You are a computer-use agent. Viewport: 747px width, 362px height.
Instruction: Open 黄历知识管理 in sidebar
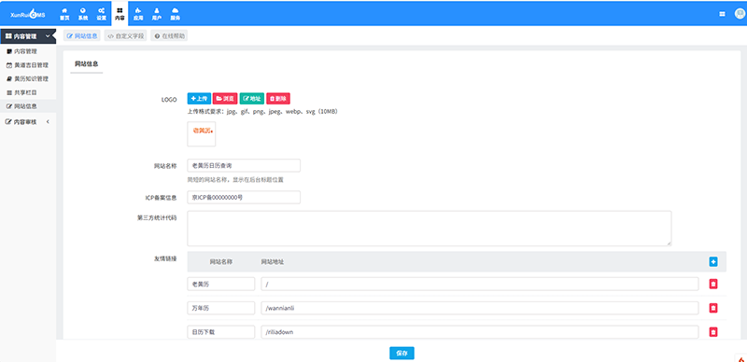click(x=28, y=79)
